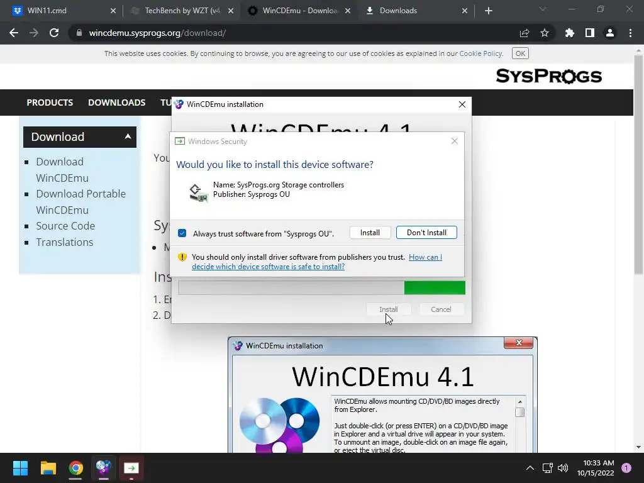
Task: Open the Translations link
Action: click(x=65, y=242)
